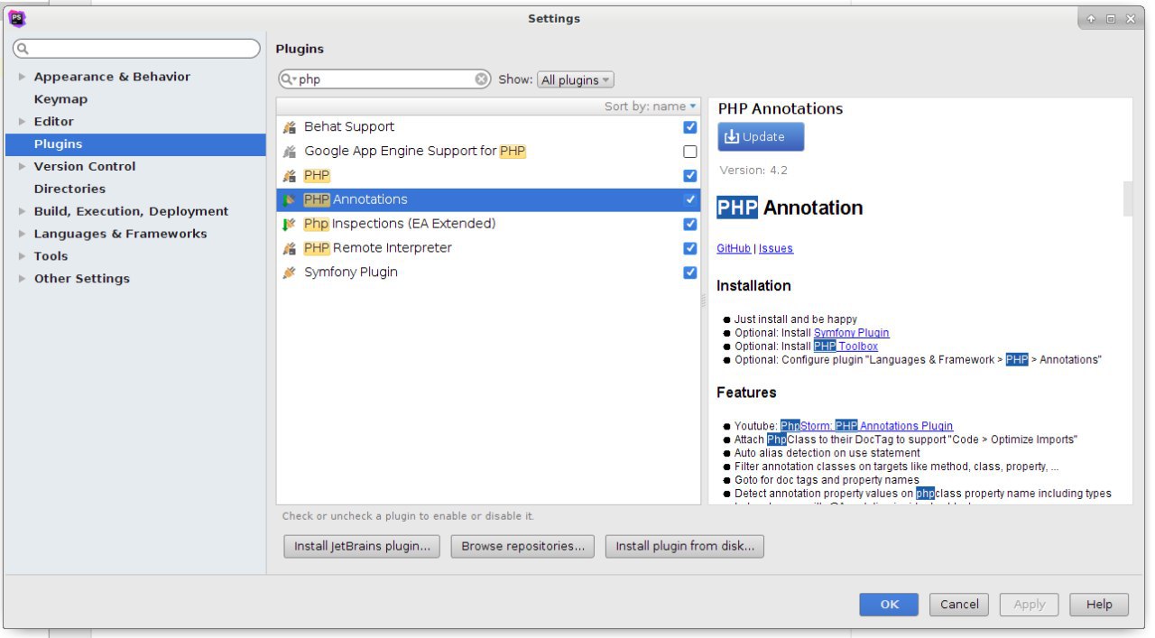Uncheck the PHP Annotations checkbox
This screenshot has width=1155, height=638.
(690, 200)
